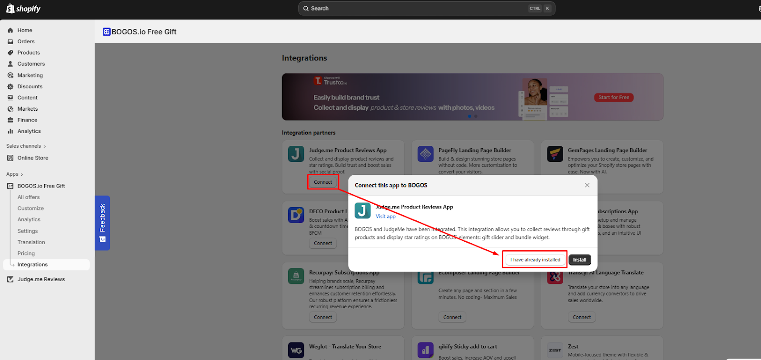Screen dimensions: 761x360
Task: Click the GemPages app logo icon
Action: pyautogui.click(x=555, y=154)
